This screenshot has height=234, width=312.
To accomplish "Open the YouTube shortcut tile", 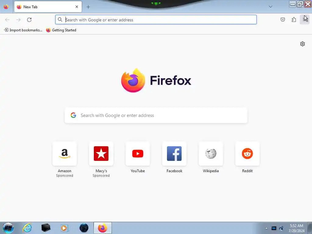I will coord(138,154).
